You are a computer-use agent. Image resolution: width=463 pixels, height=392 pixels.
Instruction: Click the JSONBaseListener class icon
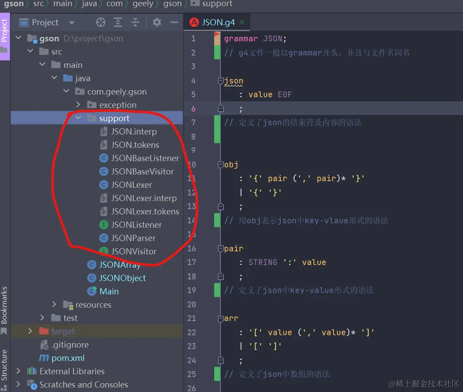click(103, 158)
